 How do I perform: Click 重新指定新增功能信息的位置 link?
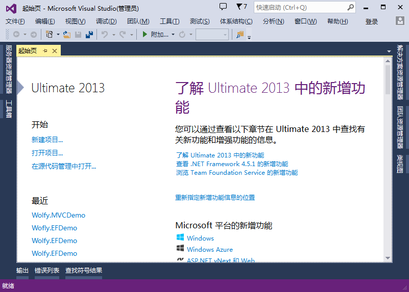tap(215, 198)
